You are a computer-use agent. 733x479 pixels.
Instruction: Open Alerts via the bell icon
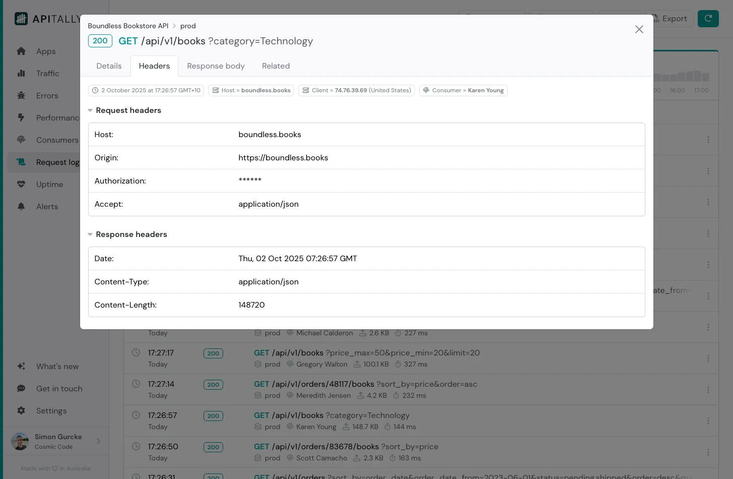(x=21, y=207)
